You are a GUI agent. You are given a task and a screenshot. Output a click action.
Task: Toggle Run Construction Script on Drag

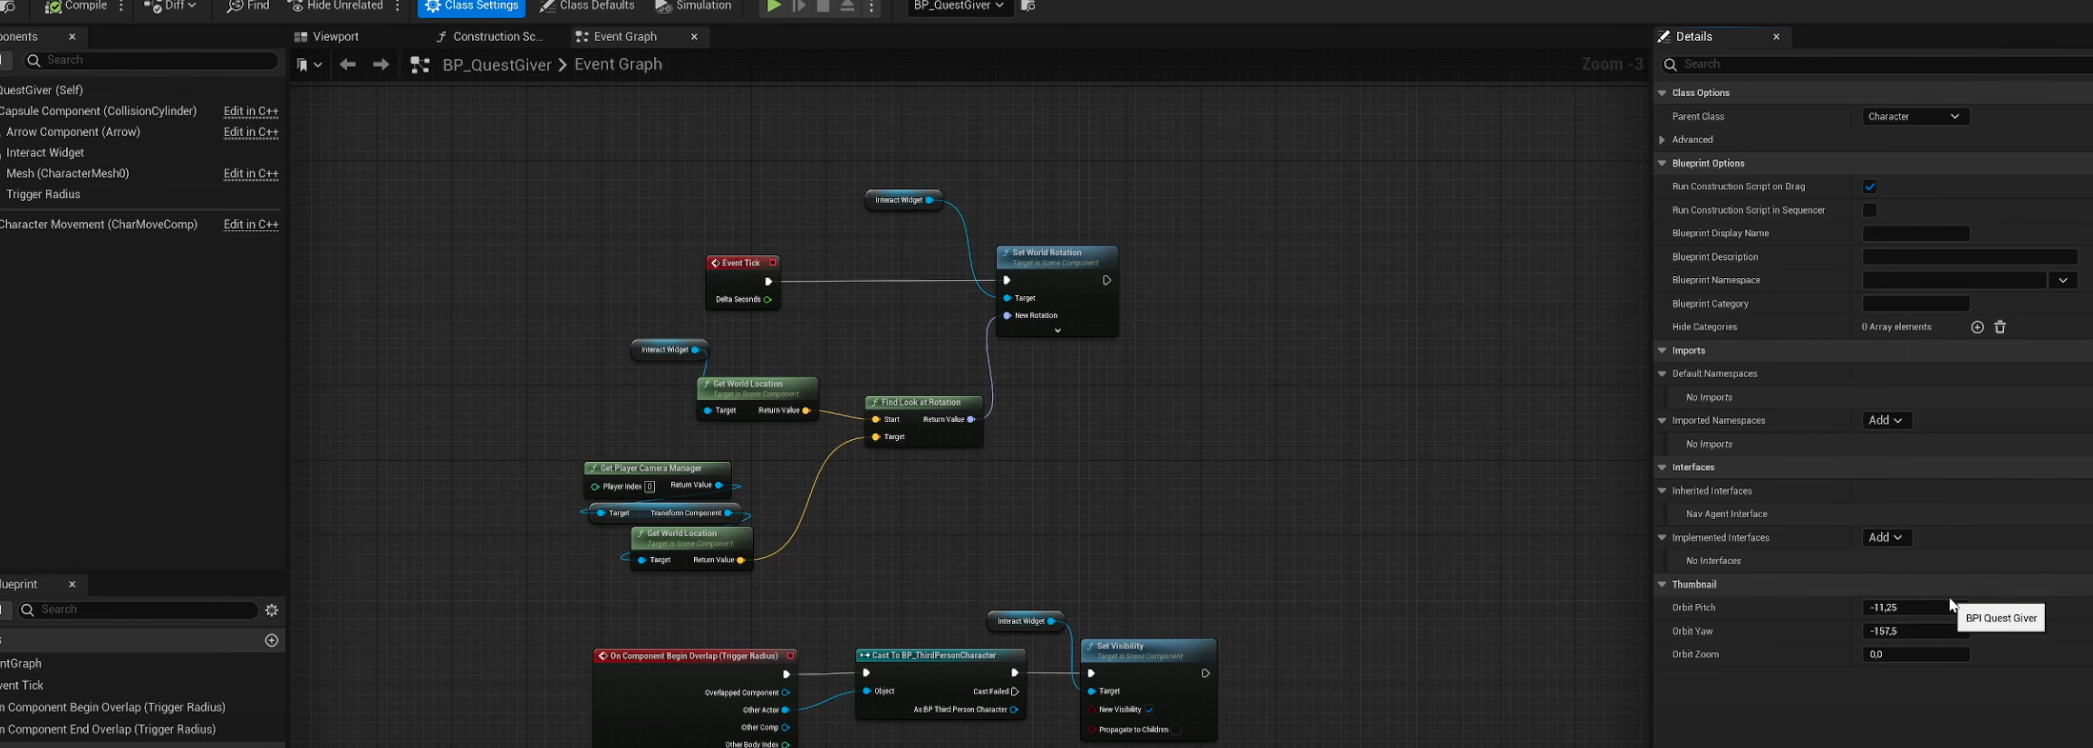tap(1869, 187)
